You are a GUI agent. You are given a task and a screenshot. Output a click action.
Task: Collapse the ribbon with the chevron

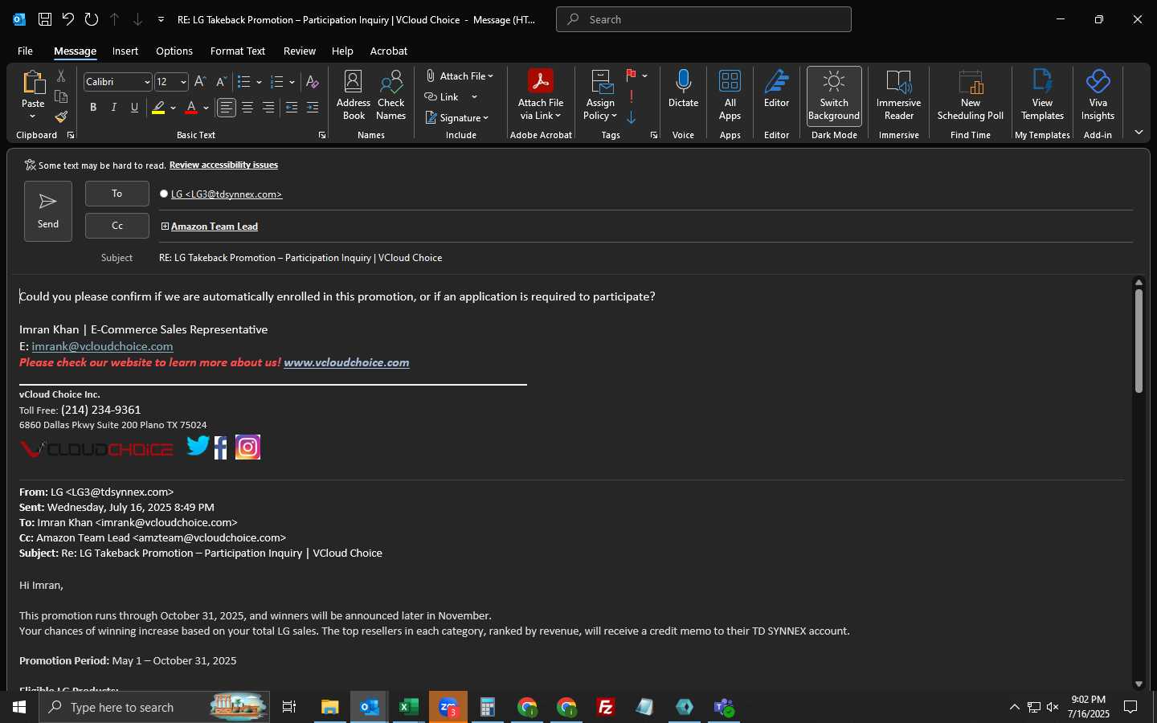point(1139,133)
